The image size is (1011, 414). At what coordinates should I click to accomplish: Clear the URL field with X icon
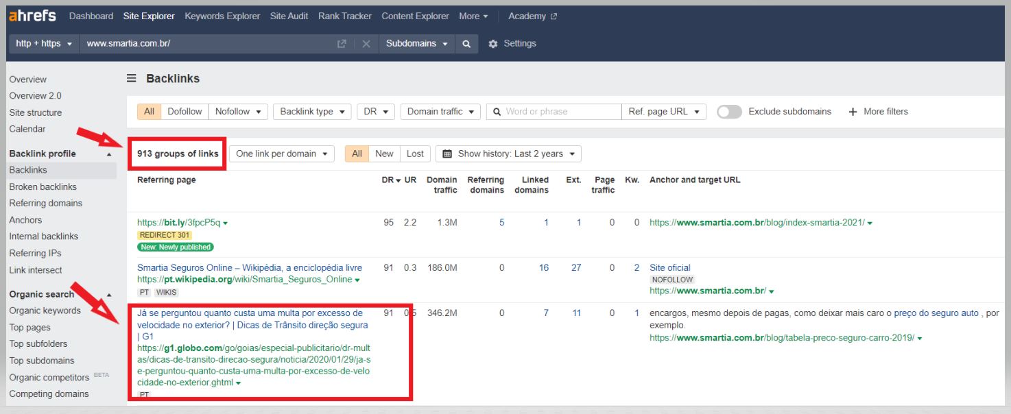[x=366, y=43]
